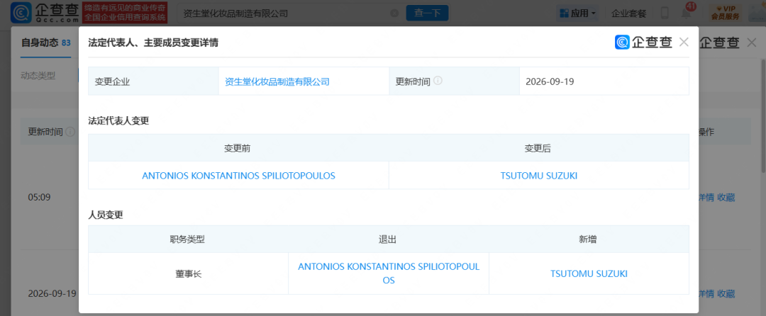The width and height of the screenshot is (766, 316).
Task: Click 收藏 link in the 05:09 row
Action: pos(726,198)
